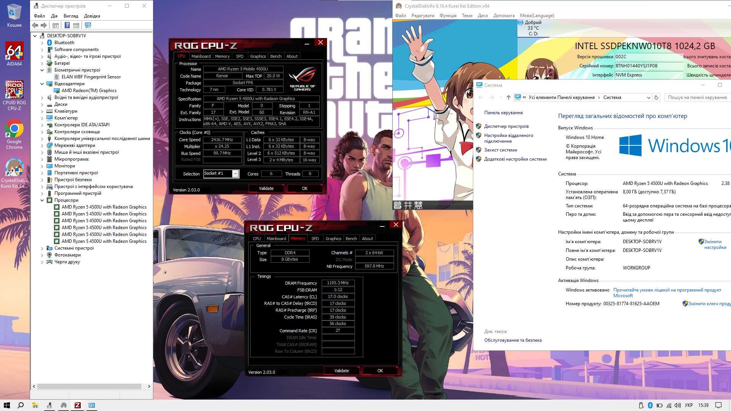The width and height of the screenshot is (731, 411).
Task: Open the Socket #1 selection dropdown in CPU-Z
Action: pos(235,174)
